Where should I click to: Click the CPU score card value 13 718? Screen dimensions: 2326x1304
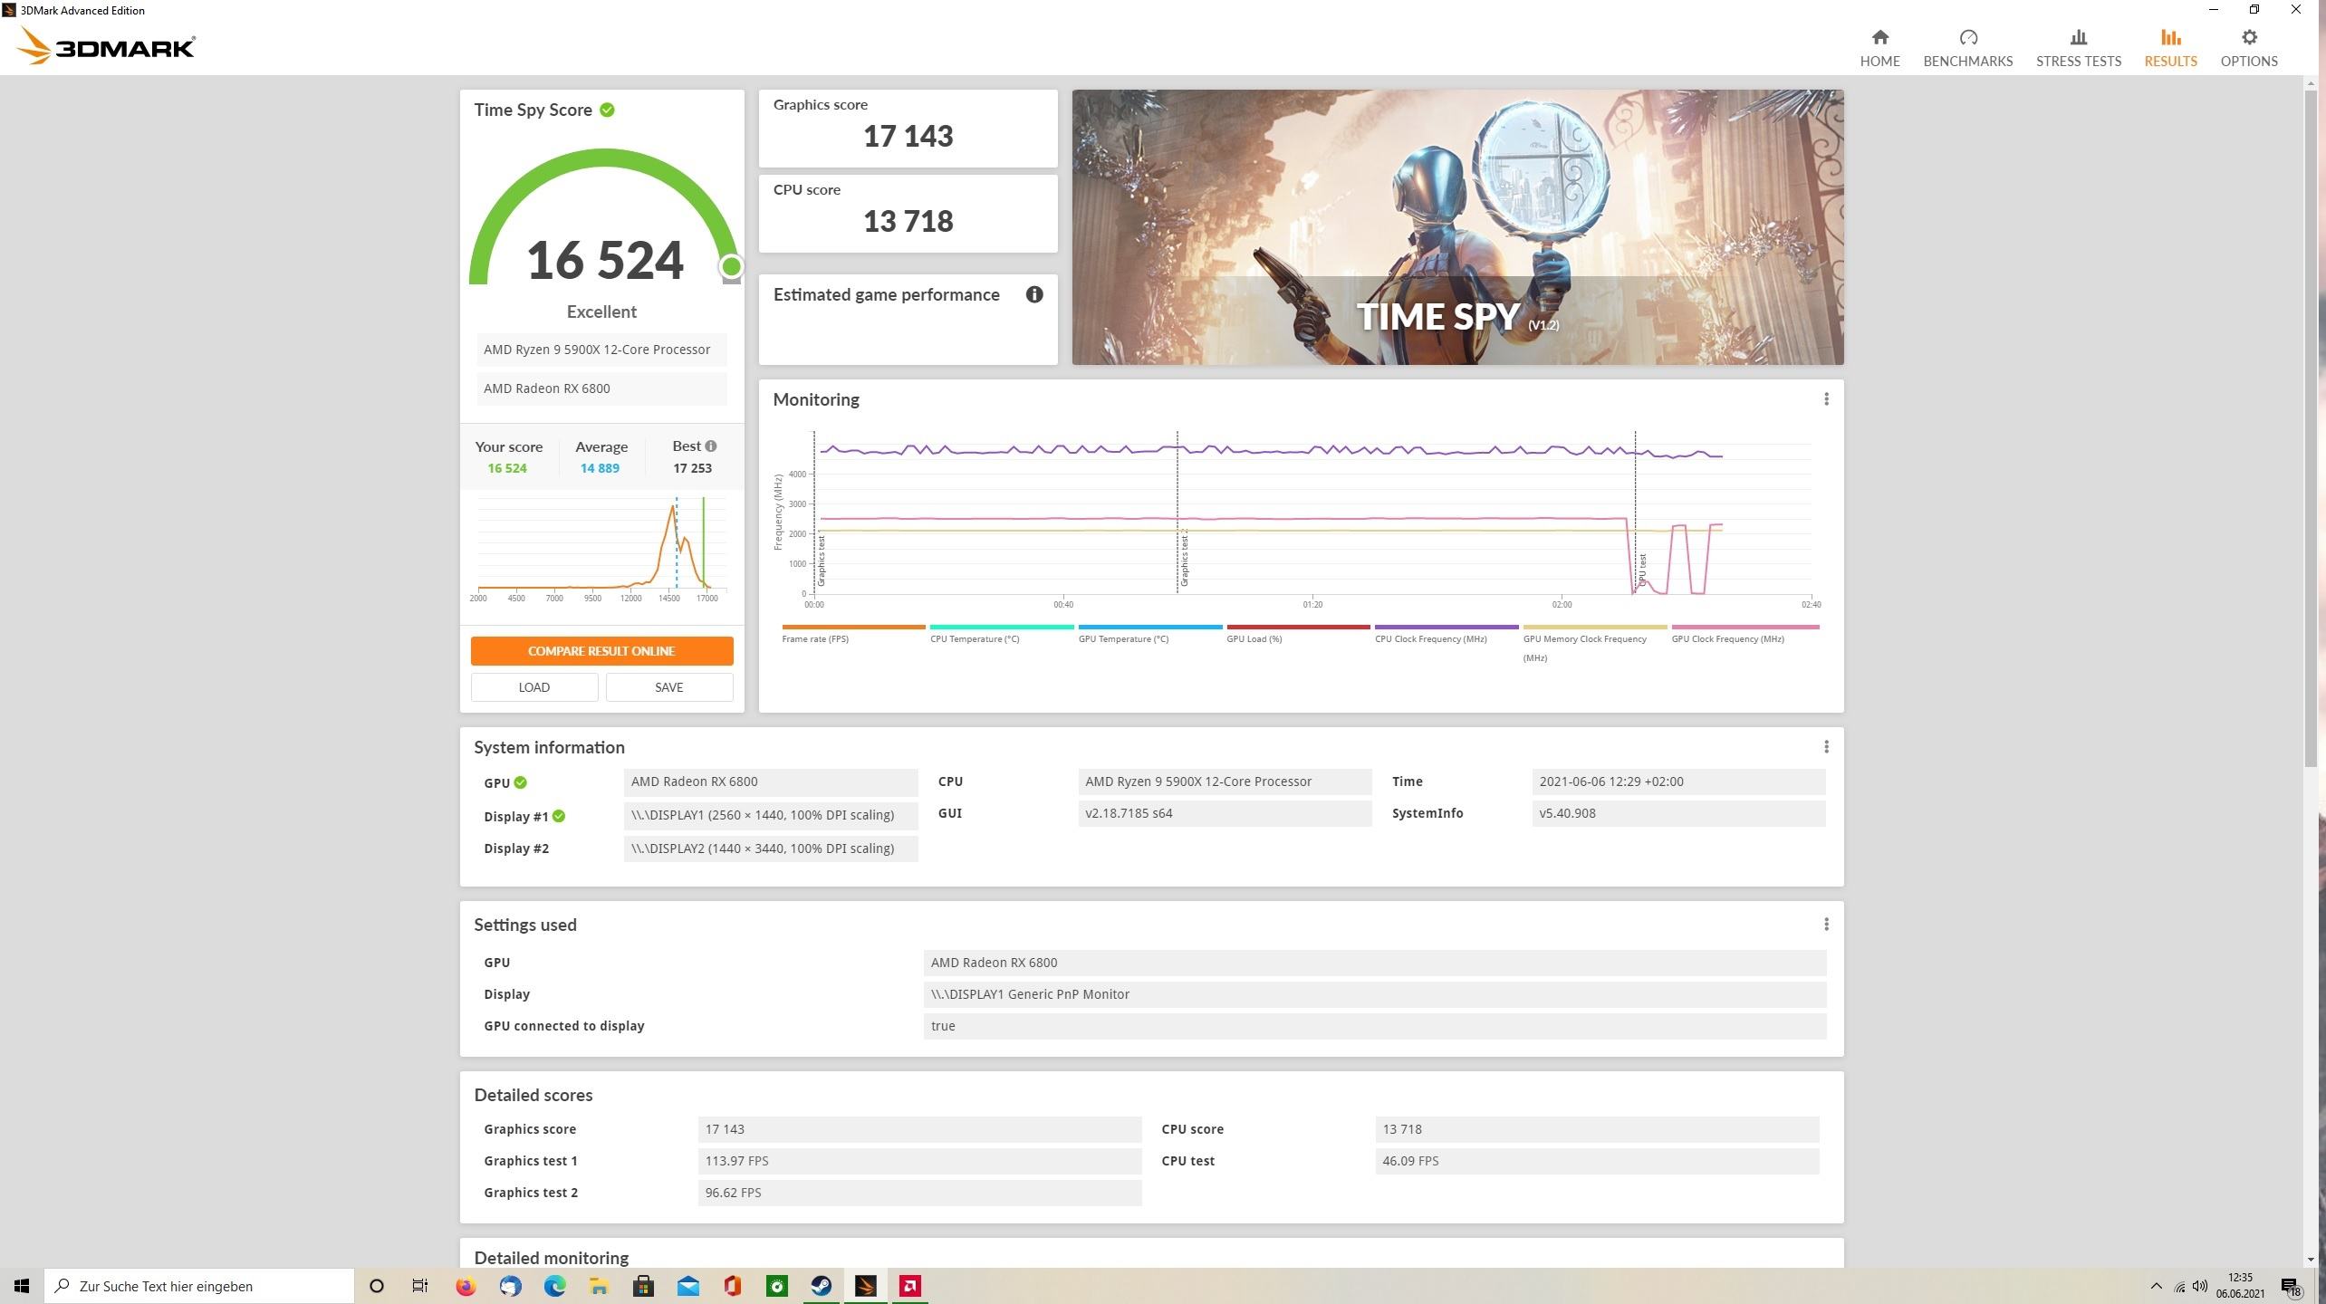[x=908, y=221]
